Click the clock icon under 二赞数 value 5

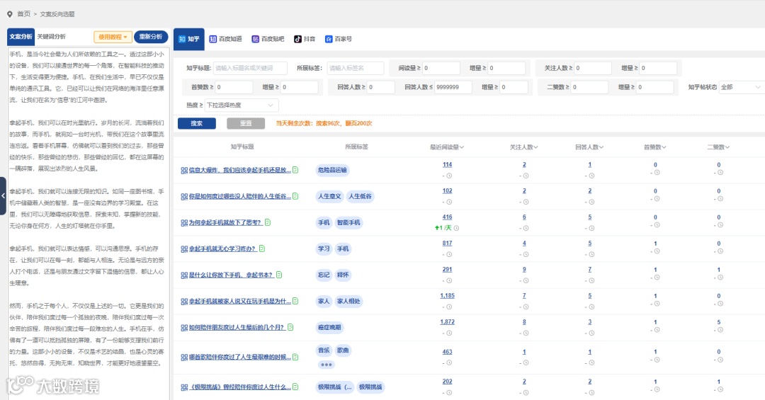coord(720,330)
